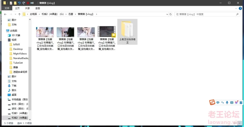Click the magnifier search icon
Viewport: 244px width, 127px height.
pyautogui.click(x=237, y=14)
